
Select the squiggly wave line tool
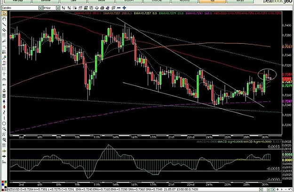click(x=4, y=112)
